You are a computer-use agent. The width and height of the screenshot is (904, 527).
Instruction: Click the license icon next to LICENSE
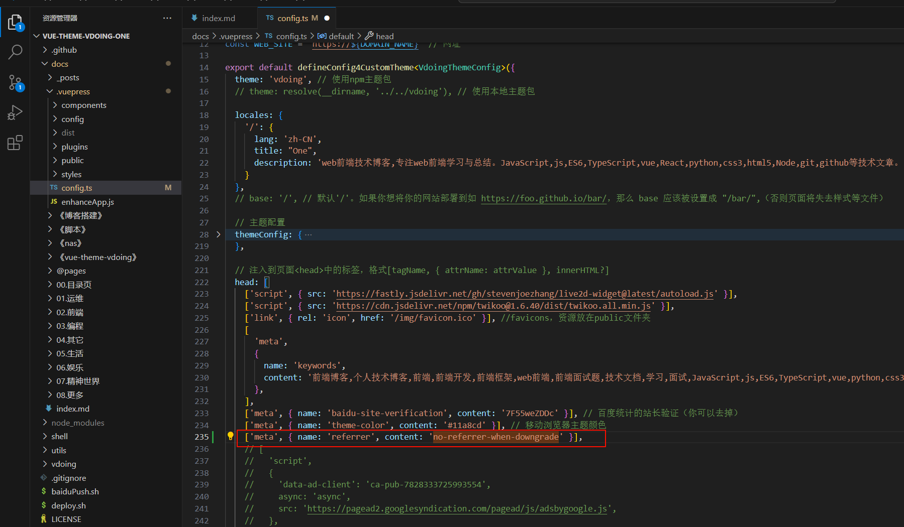coord(44,519)
